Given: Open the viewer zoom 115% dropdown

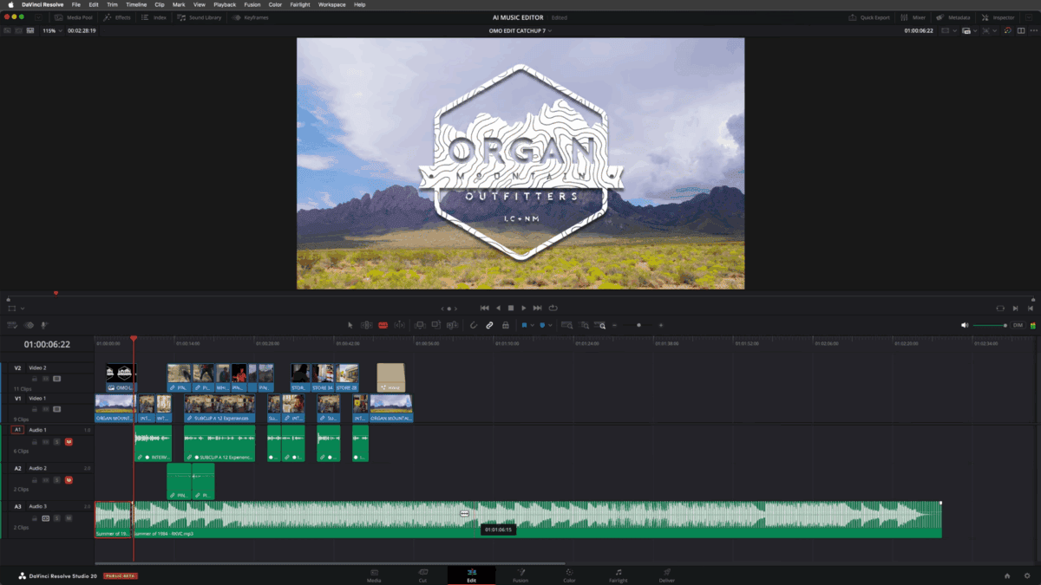Looking at the screenshot, I should point(52,30).
